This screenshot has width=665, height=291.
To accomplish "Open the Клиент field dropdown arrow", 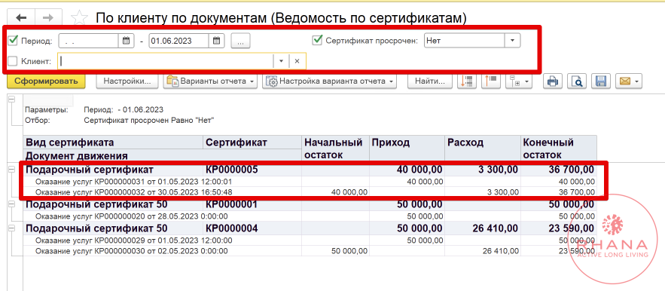I will pos(281,61).
